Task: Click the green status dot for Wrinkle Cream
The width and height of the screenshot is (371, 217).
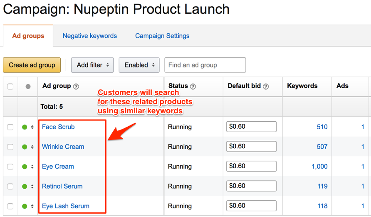Action: pyautogui.click(x=25, y=147)
